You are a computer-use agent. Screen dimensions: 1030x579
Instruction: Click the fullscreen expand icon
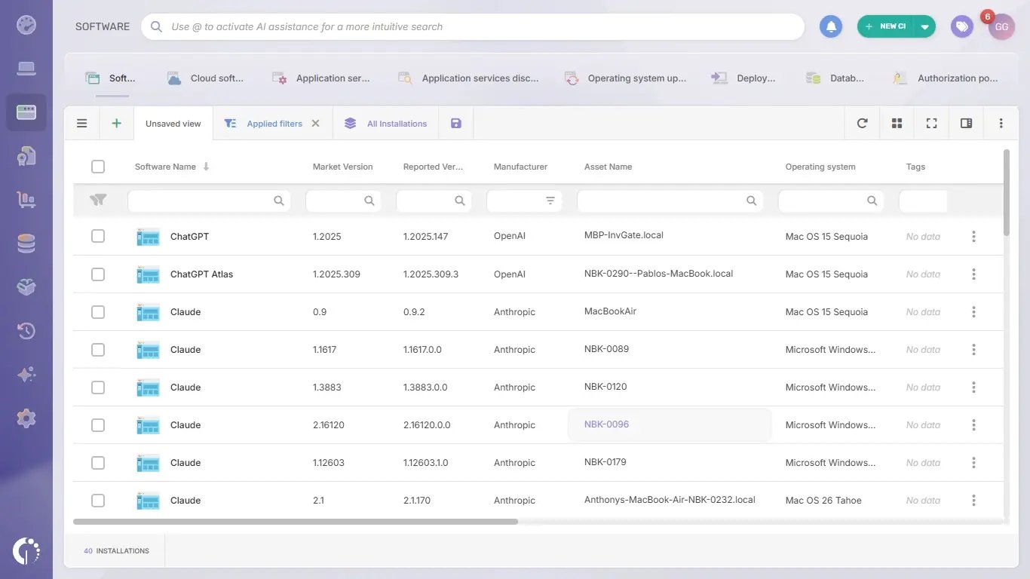tap(931, 124)
